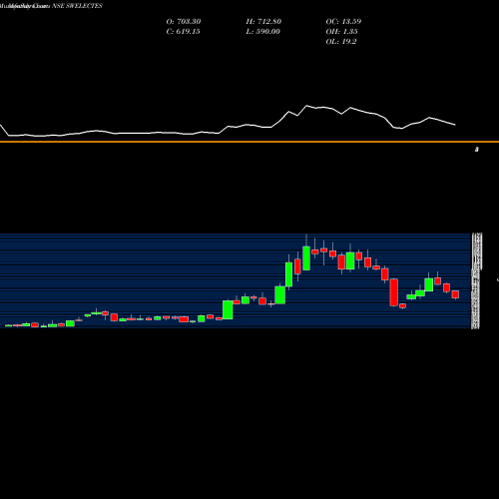
Task: Click the "OL: 19.2" value
Action: pos(341,42)
